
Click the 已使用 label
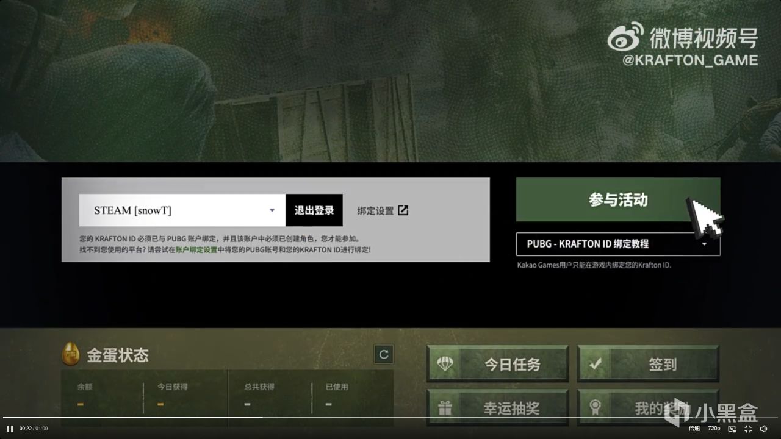[x=337, y=387]
